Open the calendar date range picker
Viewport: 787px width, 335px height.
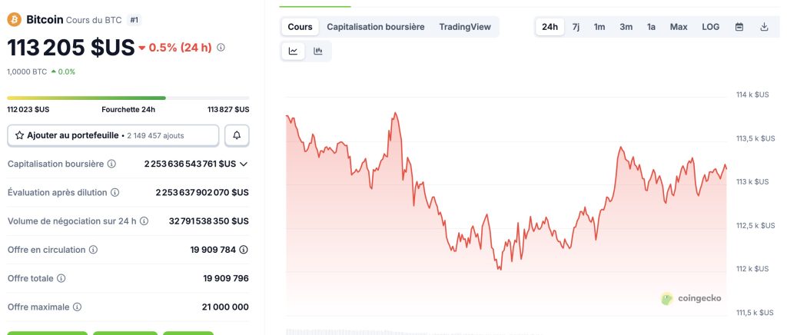pos(739,27)
